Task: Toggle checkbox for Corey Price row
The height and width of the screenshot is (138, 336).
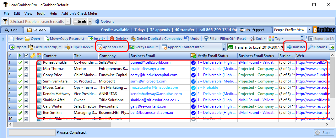Action: pos(26,75)
